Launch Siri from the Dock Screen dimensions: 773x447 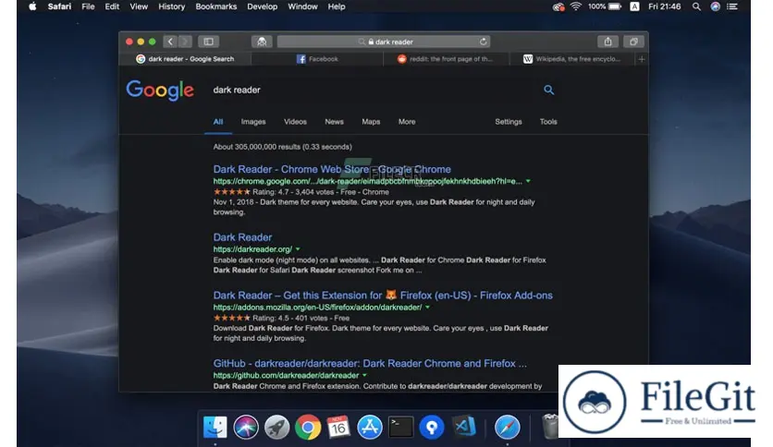[246, 427]
